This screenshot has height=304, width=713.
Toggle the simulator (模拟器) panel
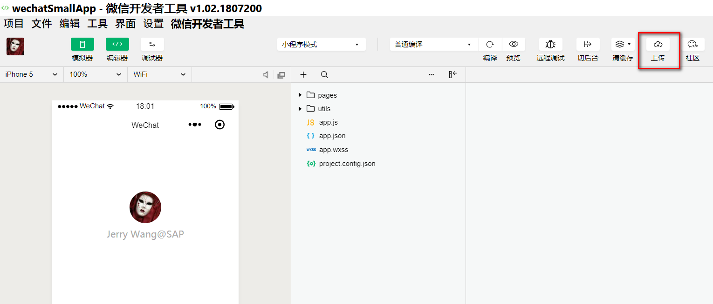pos(82,44)
